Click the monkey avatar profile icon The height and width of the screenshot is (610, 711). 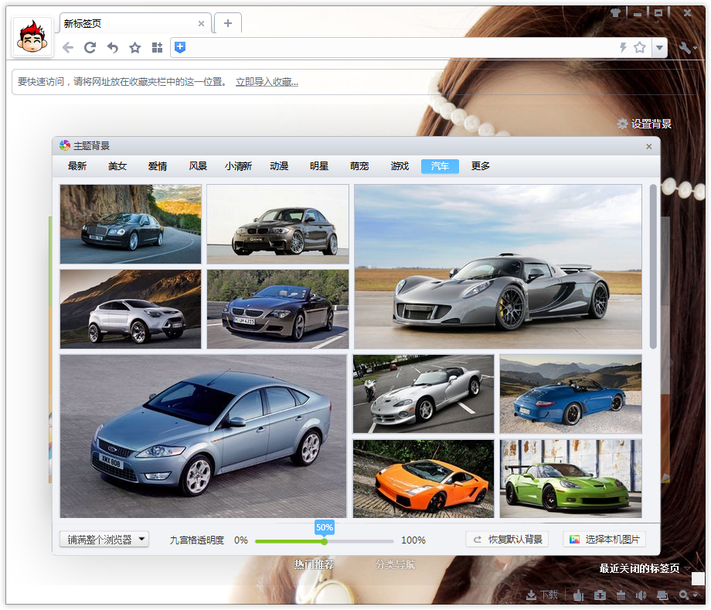[x=32, y=37]
